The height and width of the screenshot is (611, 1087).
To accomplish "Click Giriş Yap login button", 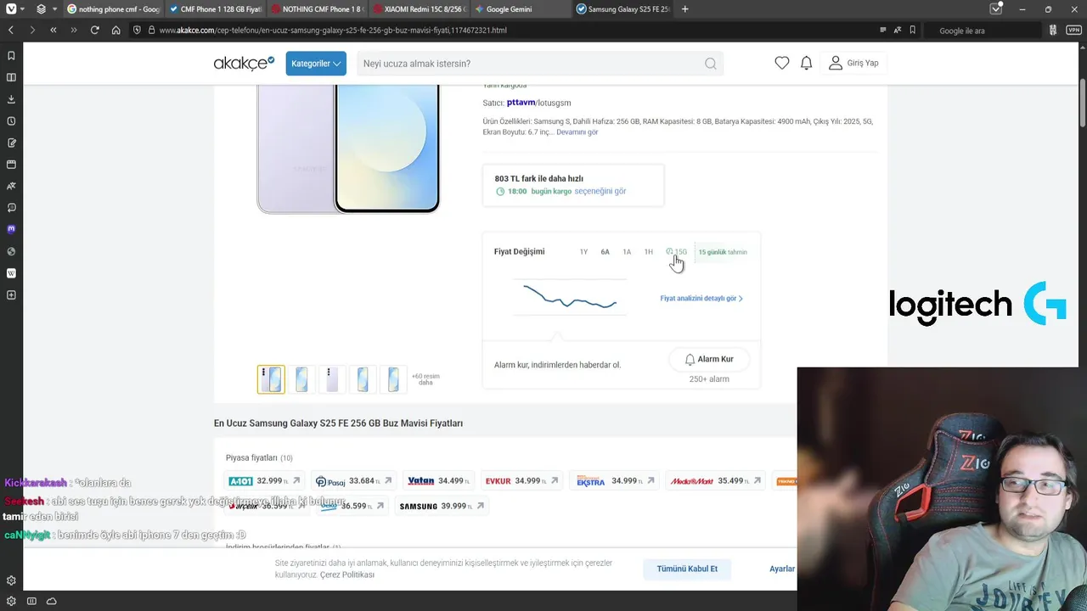I will pyautogui.click(x=854, y=63).
